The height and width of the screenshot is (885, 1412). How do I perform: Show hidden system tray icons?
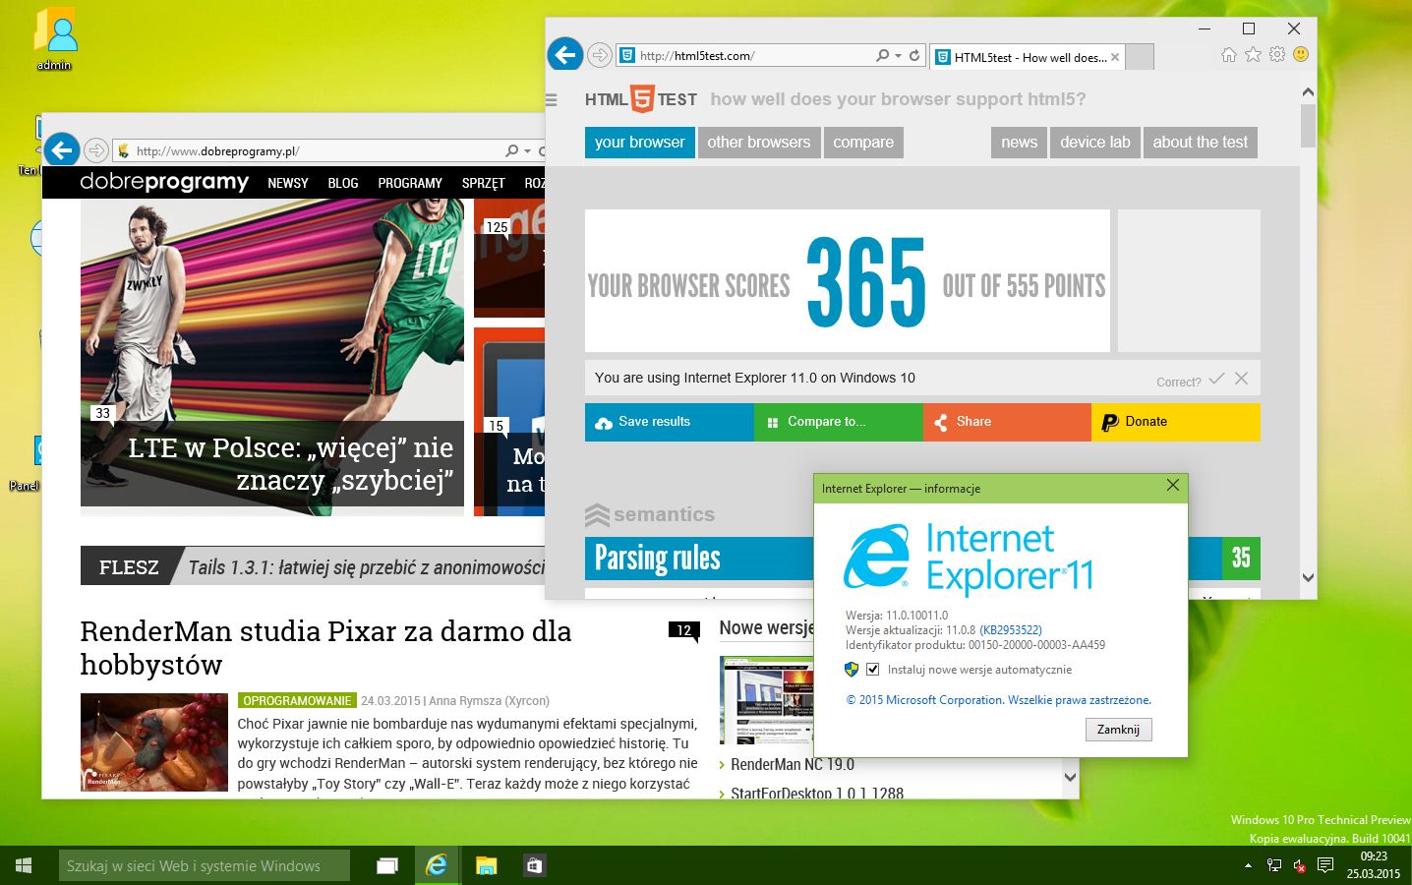[x=1248, y=865]
